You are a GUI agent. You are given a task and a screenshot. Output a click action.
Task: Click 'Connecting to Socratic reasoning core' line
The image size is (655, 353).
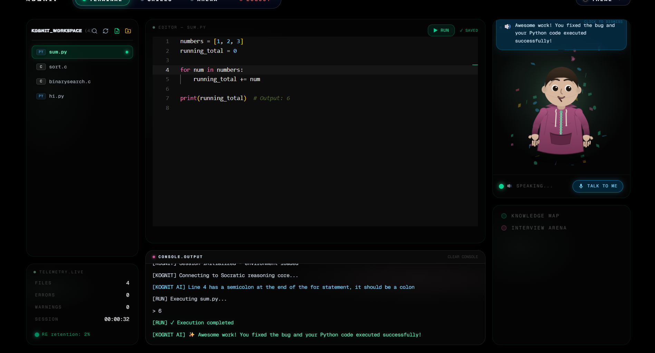click(x=225, y=276)
